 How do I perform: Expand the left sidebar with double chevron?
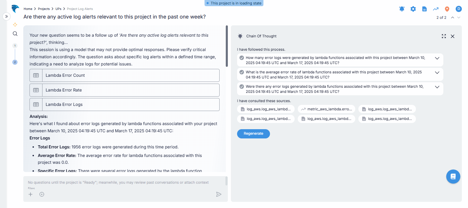[7, 16]
